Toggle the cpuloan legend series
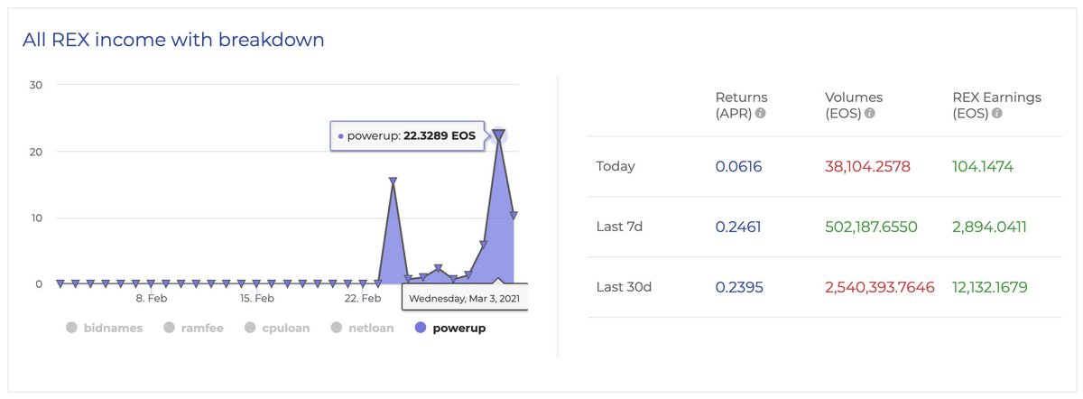 pyautogui.click(x=276, y=328)
